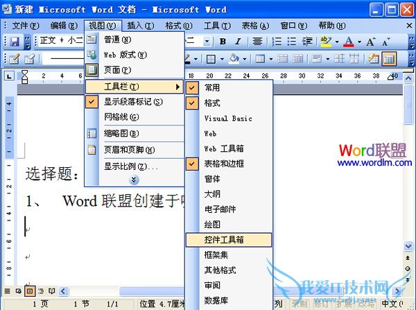Enable the 控件工具箱 toolbar

point(229,240)
